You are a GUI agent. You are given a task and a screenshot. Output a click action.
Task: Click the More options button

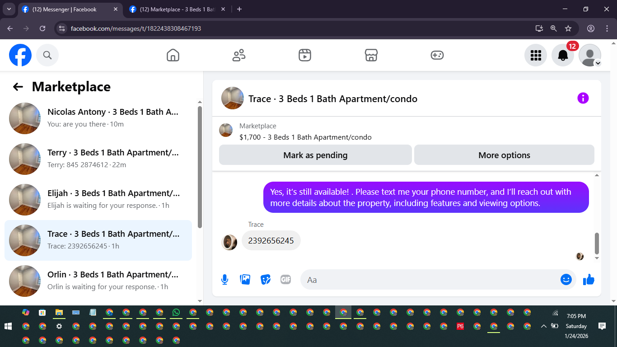click(x=504, y=155)
